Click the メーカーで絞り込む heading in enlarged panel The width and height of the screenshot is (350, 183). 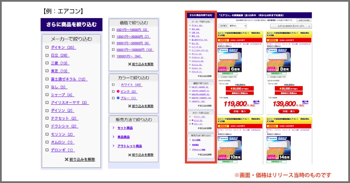point(71,39)
